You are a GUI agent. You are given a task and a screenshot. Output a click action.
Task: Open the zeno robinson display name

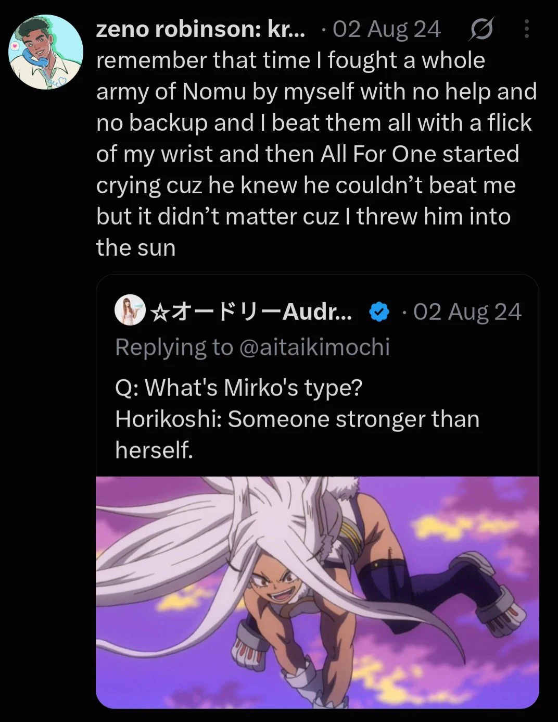point(201,30)
